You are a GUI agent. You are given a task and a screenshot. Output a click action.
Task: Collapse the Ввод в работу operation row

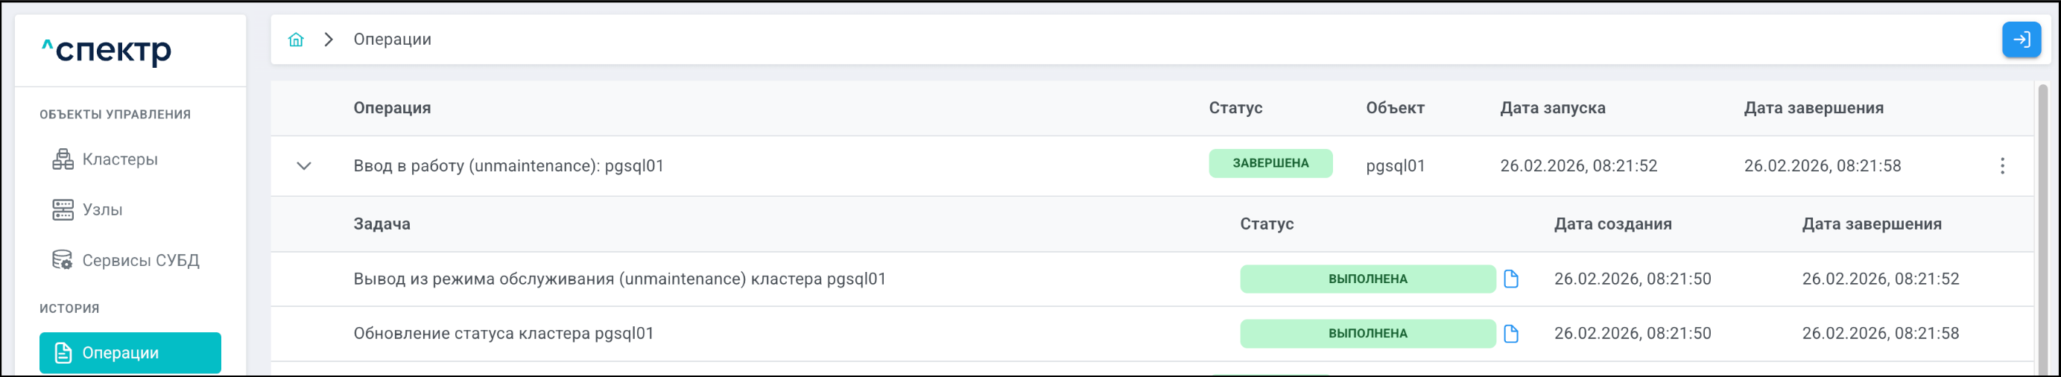304,165
